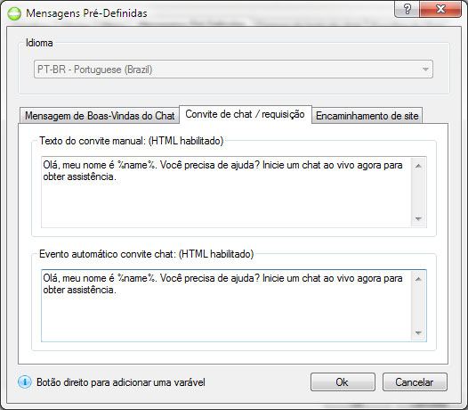Click the blue info icon near the variable hint
Viewport: 468px width, 410px height.
click(x=25, y=381)
